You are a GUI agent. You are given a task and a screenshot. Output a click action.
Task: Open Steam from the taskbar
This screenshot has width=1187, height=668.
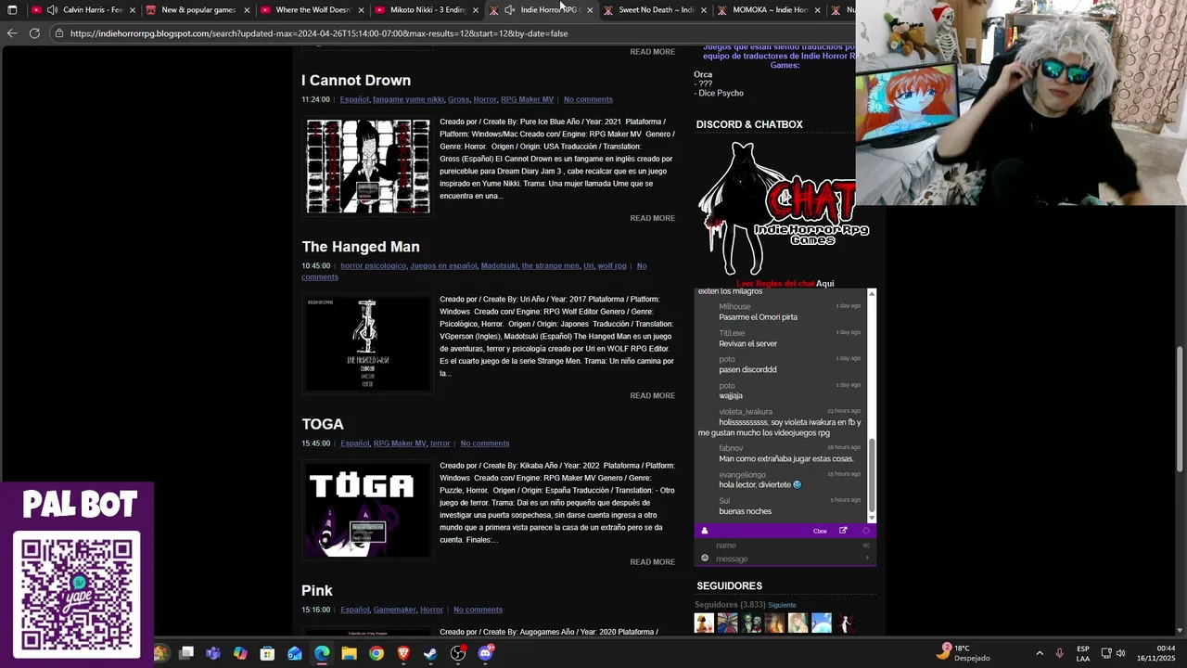(x=430, y=653)
